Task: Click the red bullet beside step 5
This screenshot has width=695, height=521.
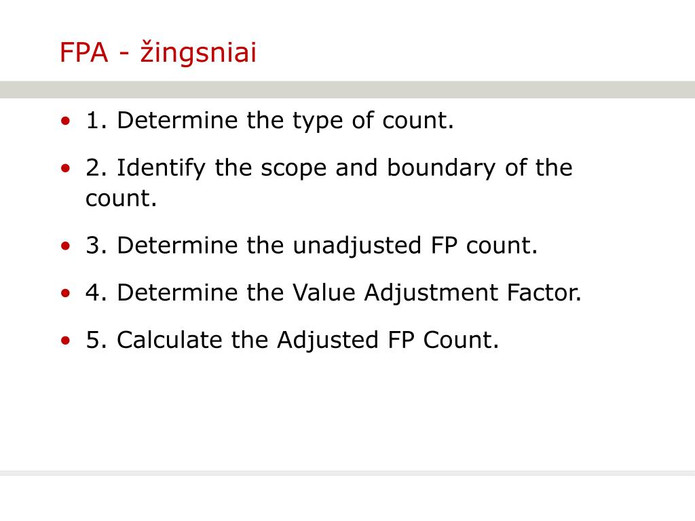Action: [x=66, y=341]
